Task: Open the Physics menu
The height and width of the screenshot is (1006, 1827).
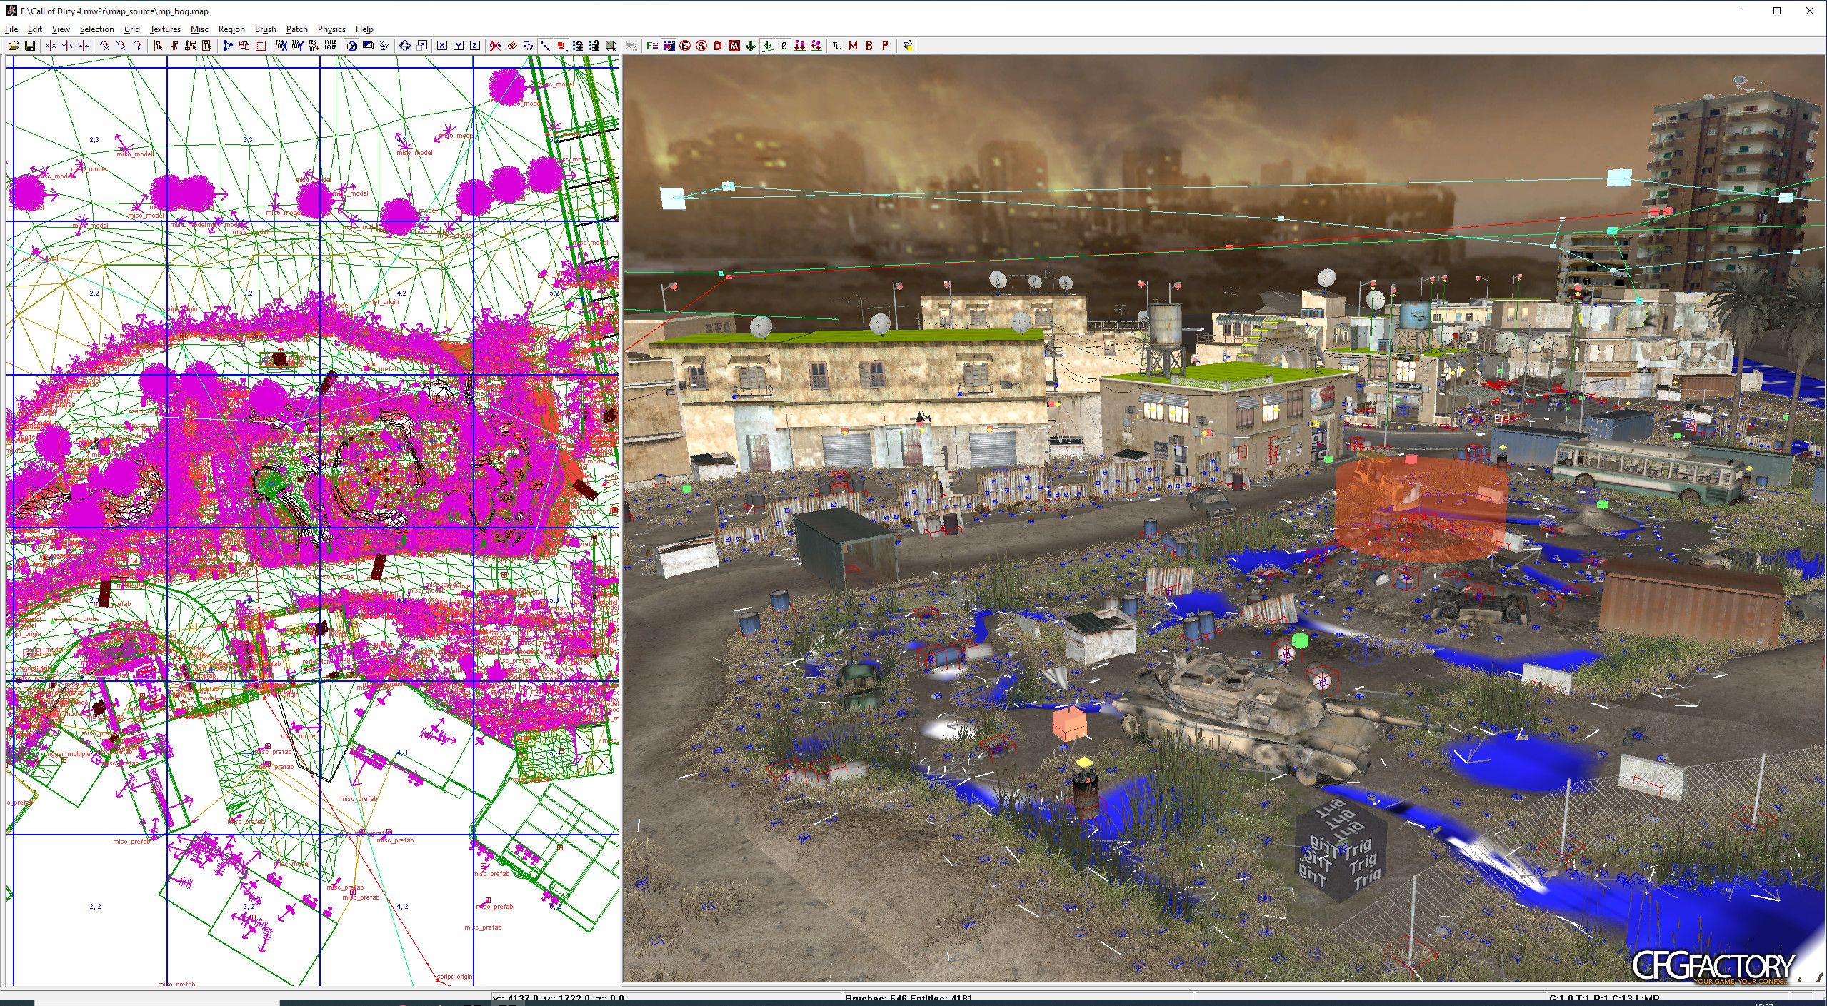Action: 331,29
